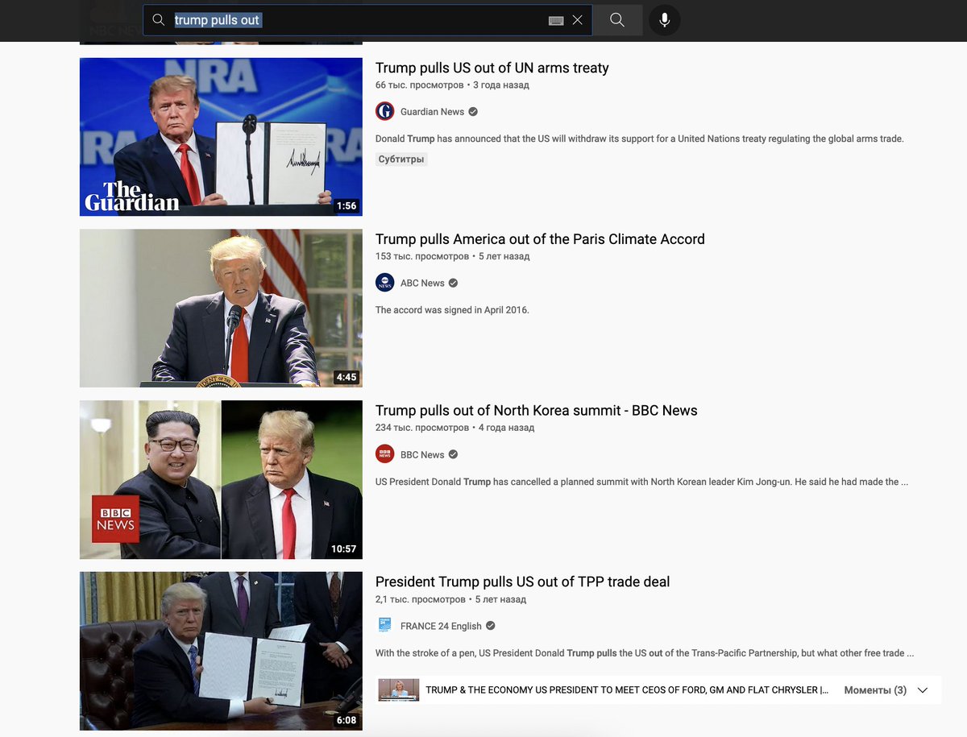The image size is (967, 737).
Task: Click the Моменты (3) label
Action: [x=875, y=690]
